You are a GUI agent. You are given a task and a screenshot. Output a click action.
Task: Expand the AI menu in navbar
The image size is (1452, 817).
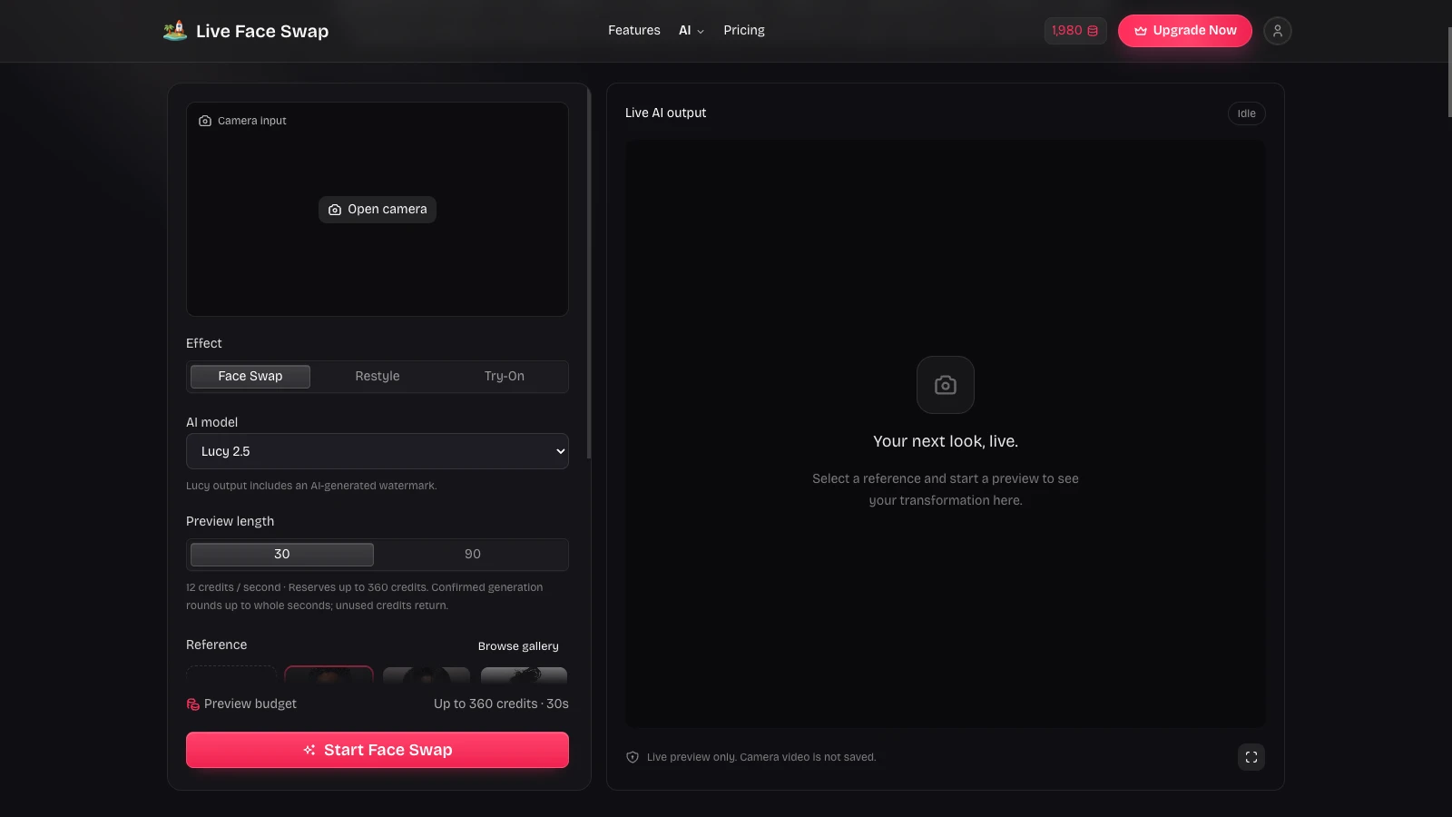point(692,31)
